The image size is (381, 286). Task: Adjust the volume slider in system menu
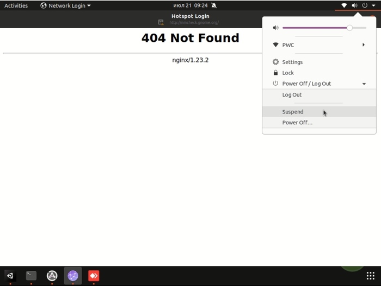(324, 28)
